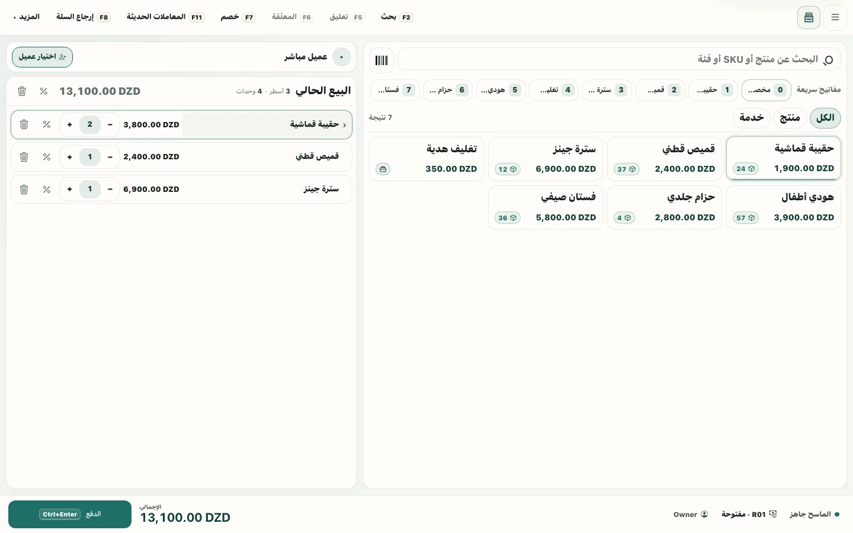853x533 pixels.
Task: Click quick key 7 فستا...
Action: 395,90
